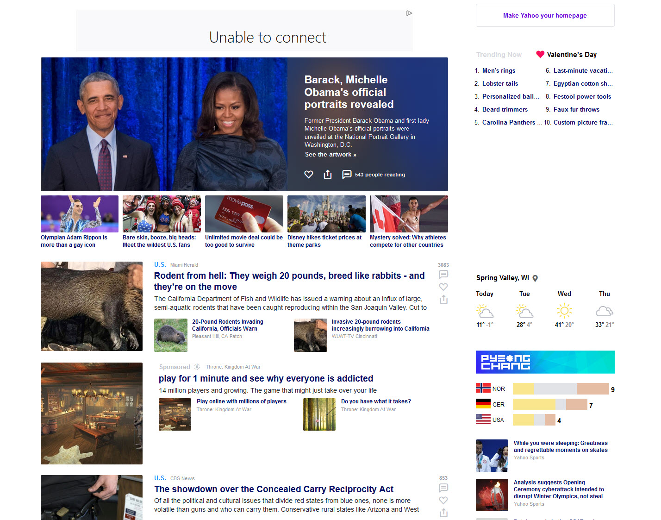The image size is (661, 520).
Task: Like the Obama portraits story with heart icon
Action: [x=309, y=175]
